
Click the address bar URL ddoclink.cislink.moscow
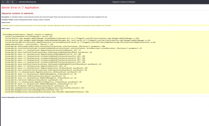click(27, 2)
